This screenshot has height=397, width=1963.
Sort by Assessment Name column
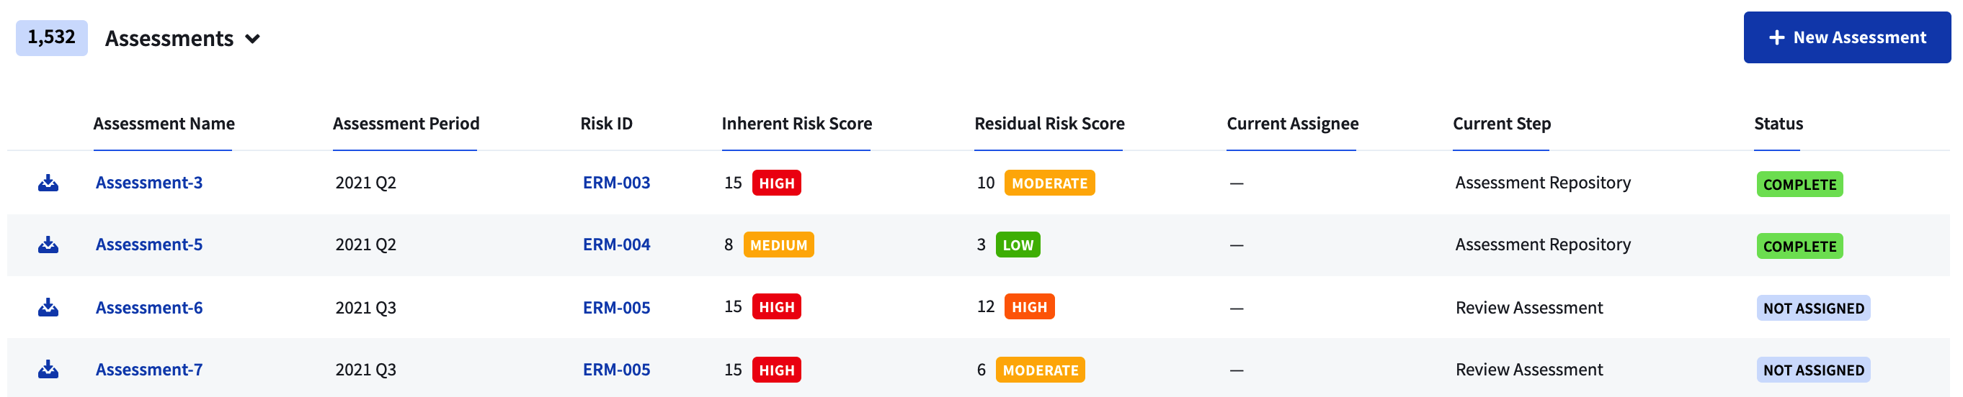[164, 123]
